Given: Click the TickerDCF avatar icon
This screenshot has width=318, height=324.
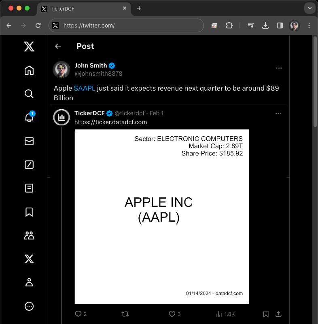Looking at the screenshot, I should tap(61, 117).
